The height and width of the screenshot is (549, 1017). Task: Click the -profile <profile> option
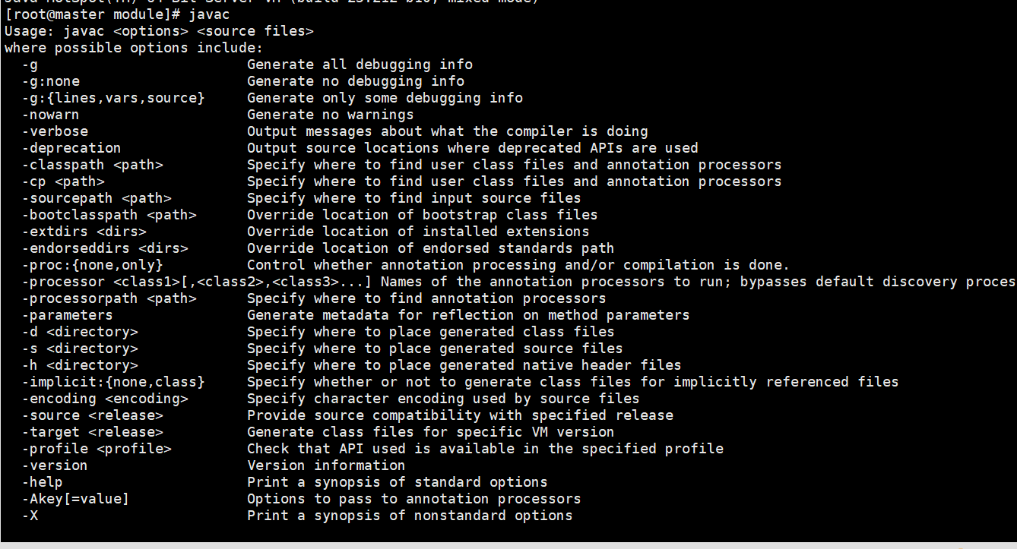point(97,449)
